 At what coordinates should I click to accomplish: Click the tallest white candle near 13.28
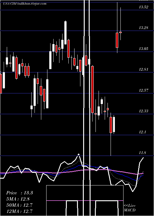coord(65,33)
